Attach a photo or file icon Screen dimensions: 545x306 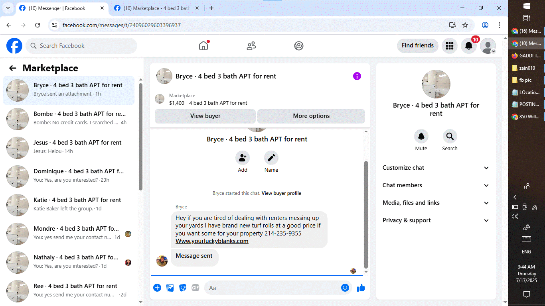click(170, 288)
